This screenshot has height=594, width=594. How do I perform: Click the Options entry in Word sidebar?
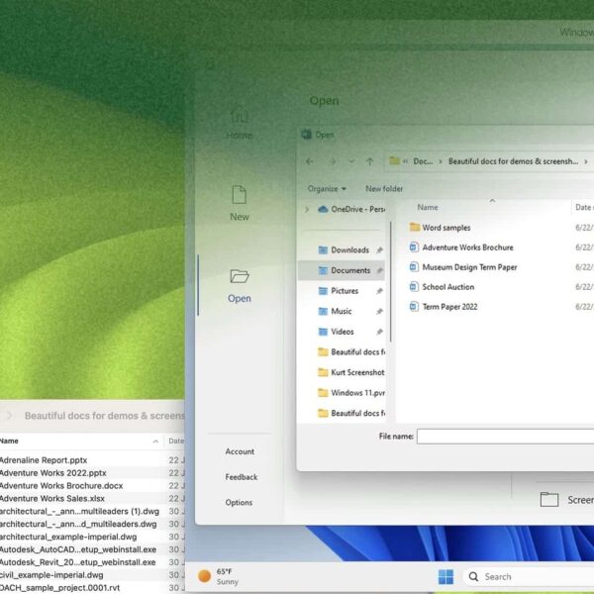(239, 503)
